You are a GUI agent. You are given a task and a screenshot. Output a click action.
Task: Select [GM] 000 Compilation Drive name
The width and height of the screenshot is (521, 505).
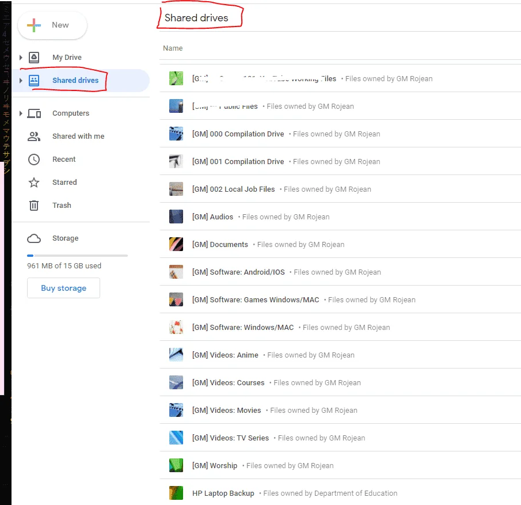coord(238,134)
